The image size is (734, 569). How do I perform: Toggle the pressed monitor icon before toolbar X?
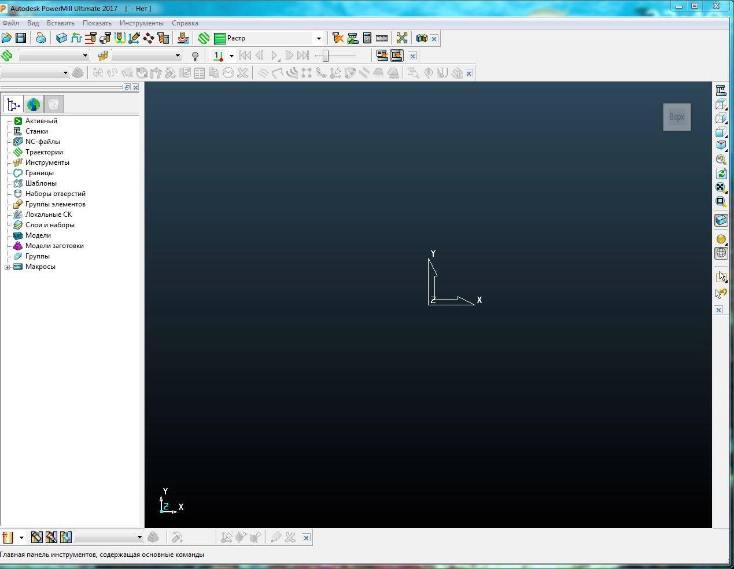[397, 56]
